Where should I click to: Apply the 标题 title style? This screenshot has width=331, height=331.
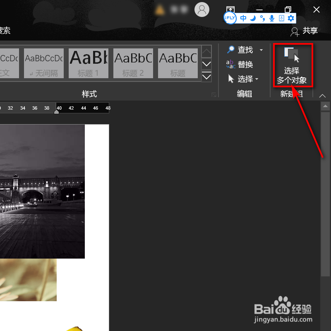[178, 63]
